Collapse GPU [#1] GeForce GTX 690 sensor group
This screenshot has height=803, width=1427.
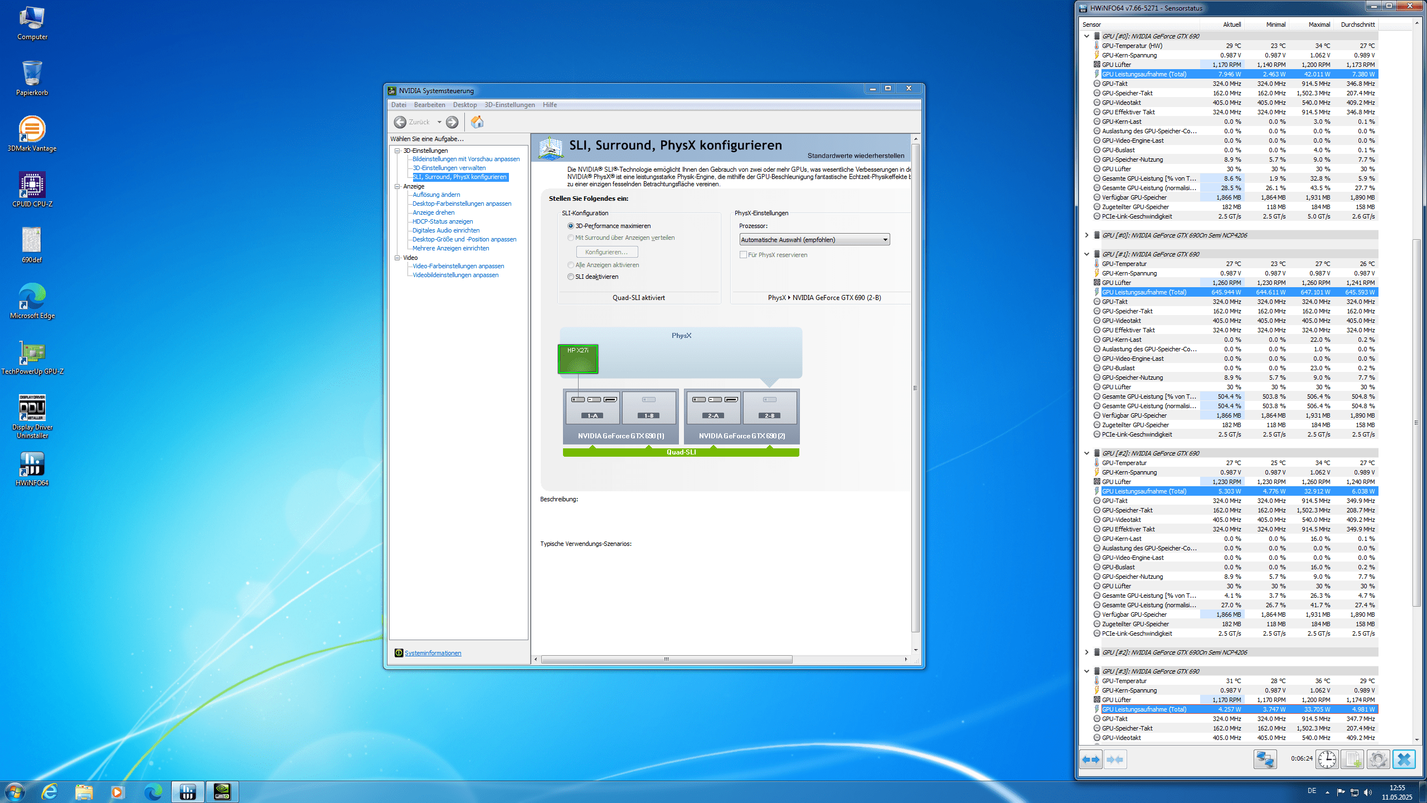[x=1086, y=254]
